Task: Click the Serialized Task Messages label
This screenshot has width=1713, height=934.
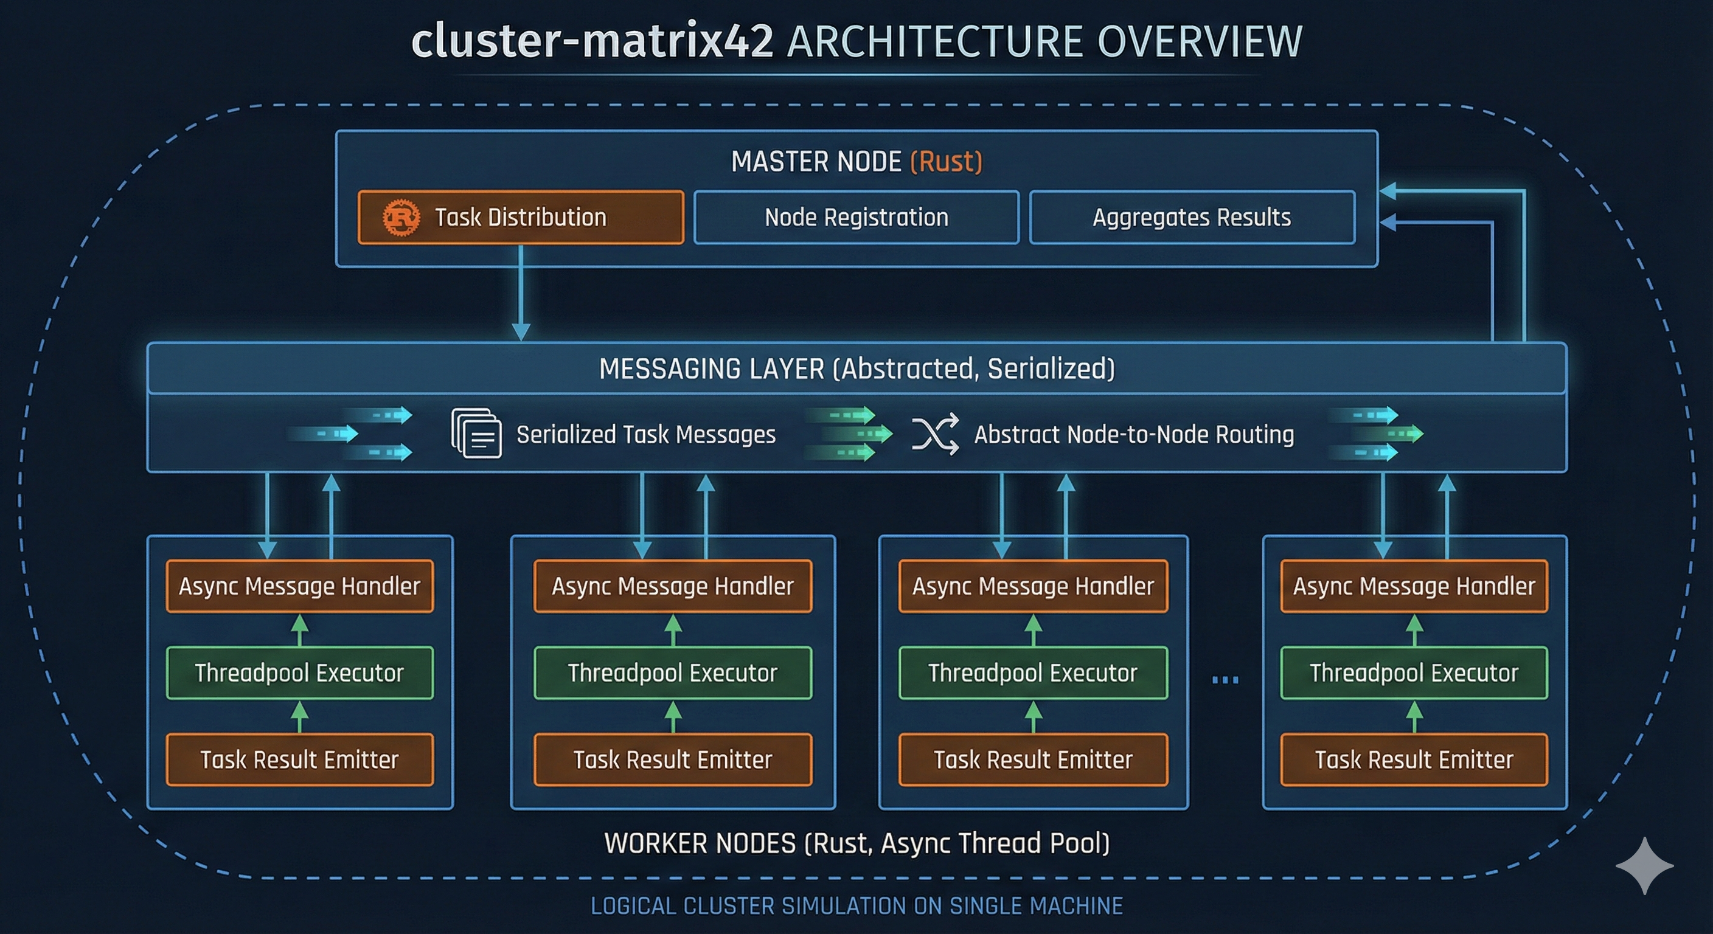Action: click(645, 434)
